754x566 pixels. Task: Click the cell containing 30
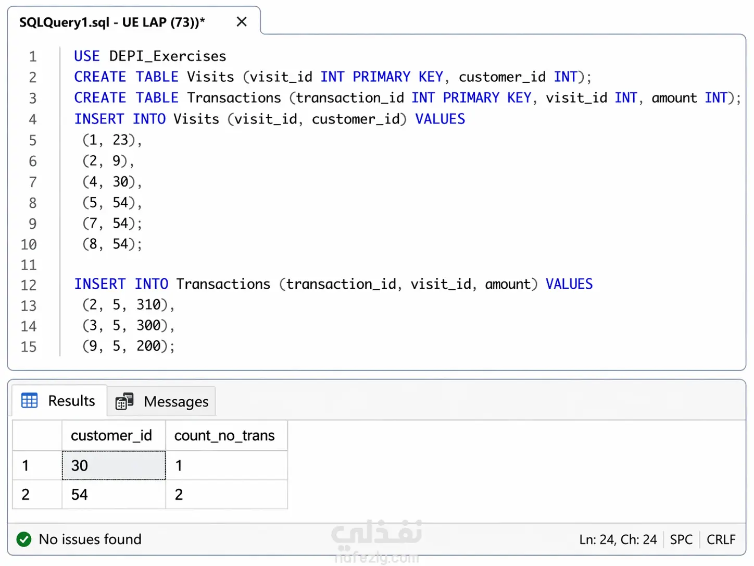pos(114,465)
